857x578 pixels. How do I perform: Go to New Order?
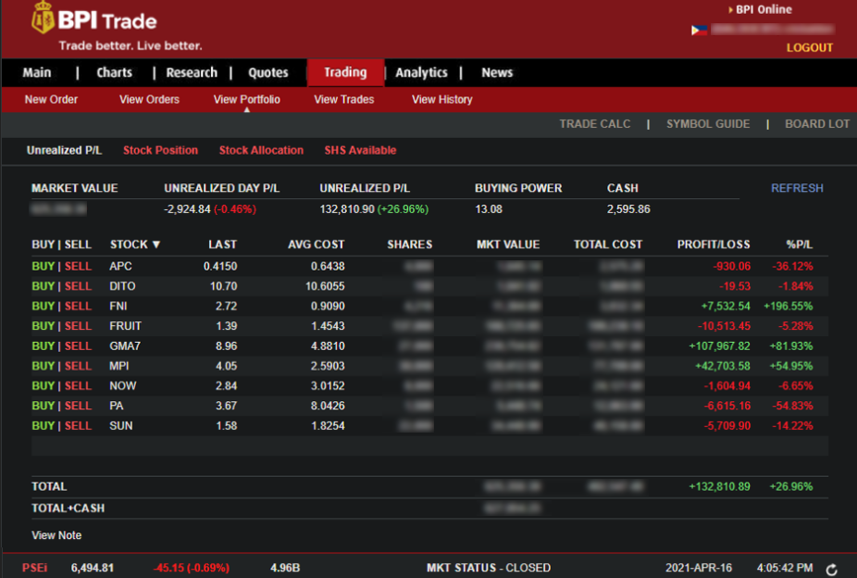pyautogui.click(x=52, y=99)
